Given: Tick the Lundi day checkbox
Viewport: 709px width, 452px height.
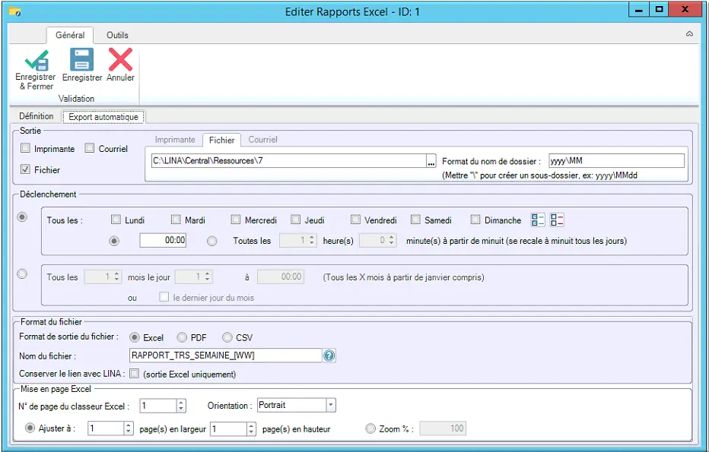Looking at the screenshot, I should [x=116, y=220].
